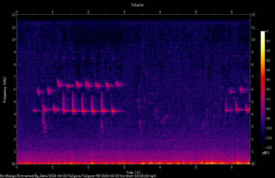Click the DC label on the left axis
The width and height of the screenshot is (275, 178).
[x=14, y=164]
